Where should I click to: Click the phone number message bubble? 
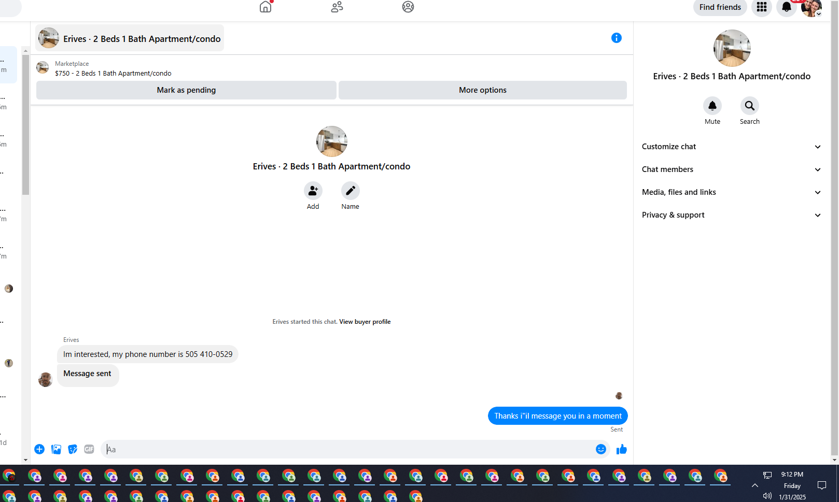148,354
